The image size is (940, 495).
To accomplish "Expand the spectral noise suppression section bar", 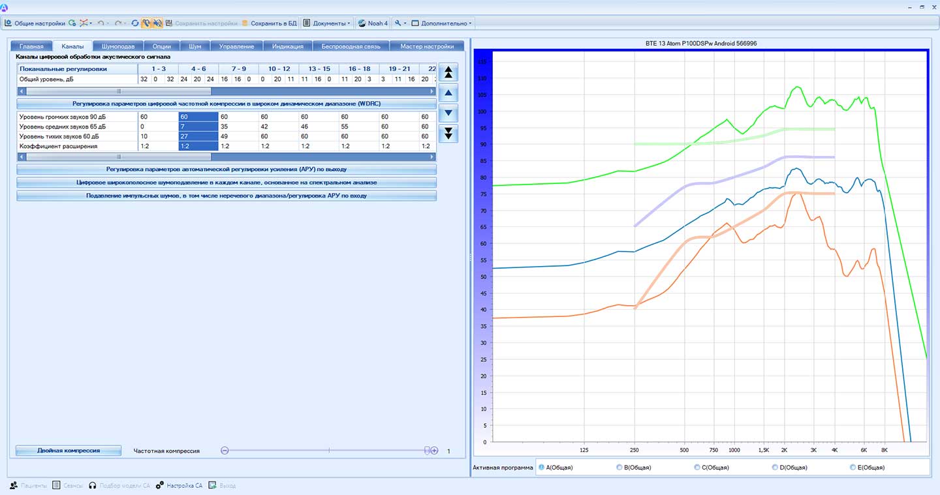I will tap(226, 183).
